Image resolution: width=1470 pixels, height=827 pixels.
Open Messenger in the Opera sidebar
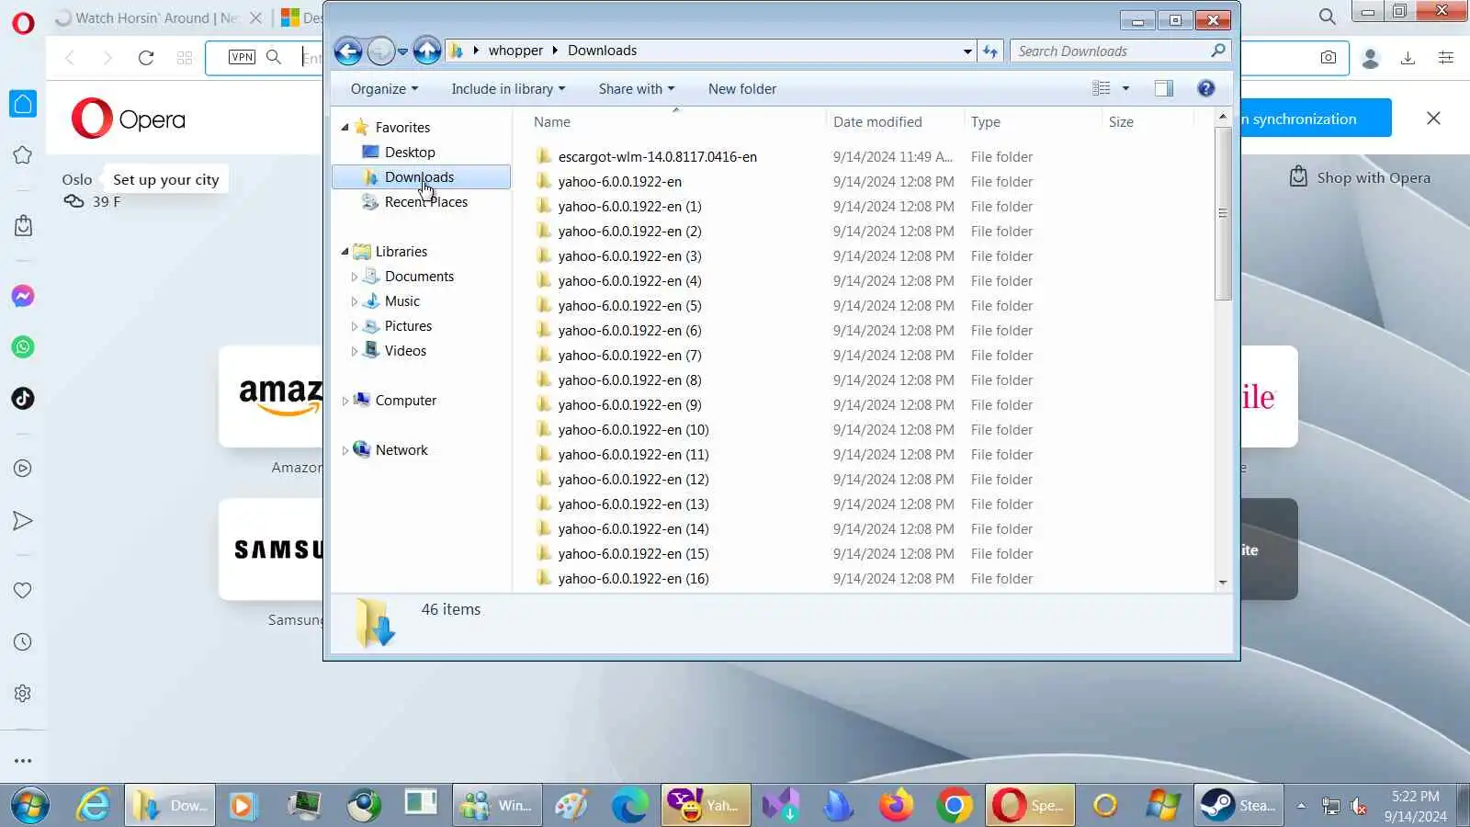23,296
